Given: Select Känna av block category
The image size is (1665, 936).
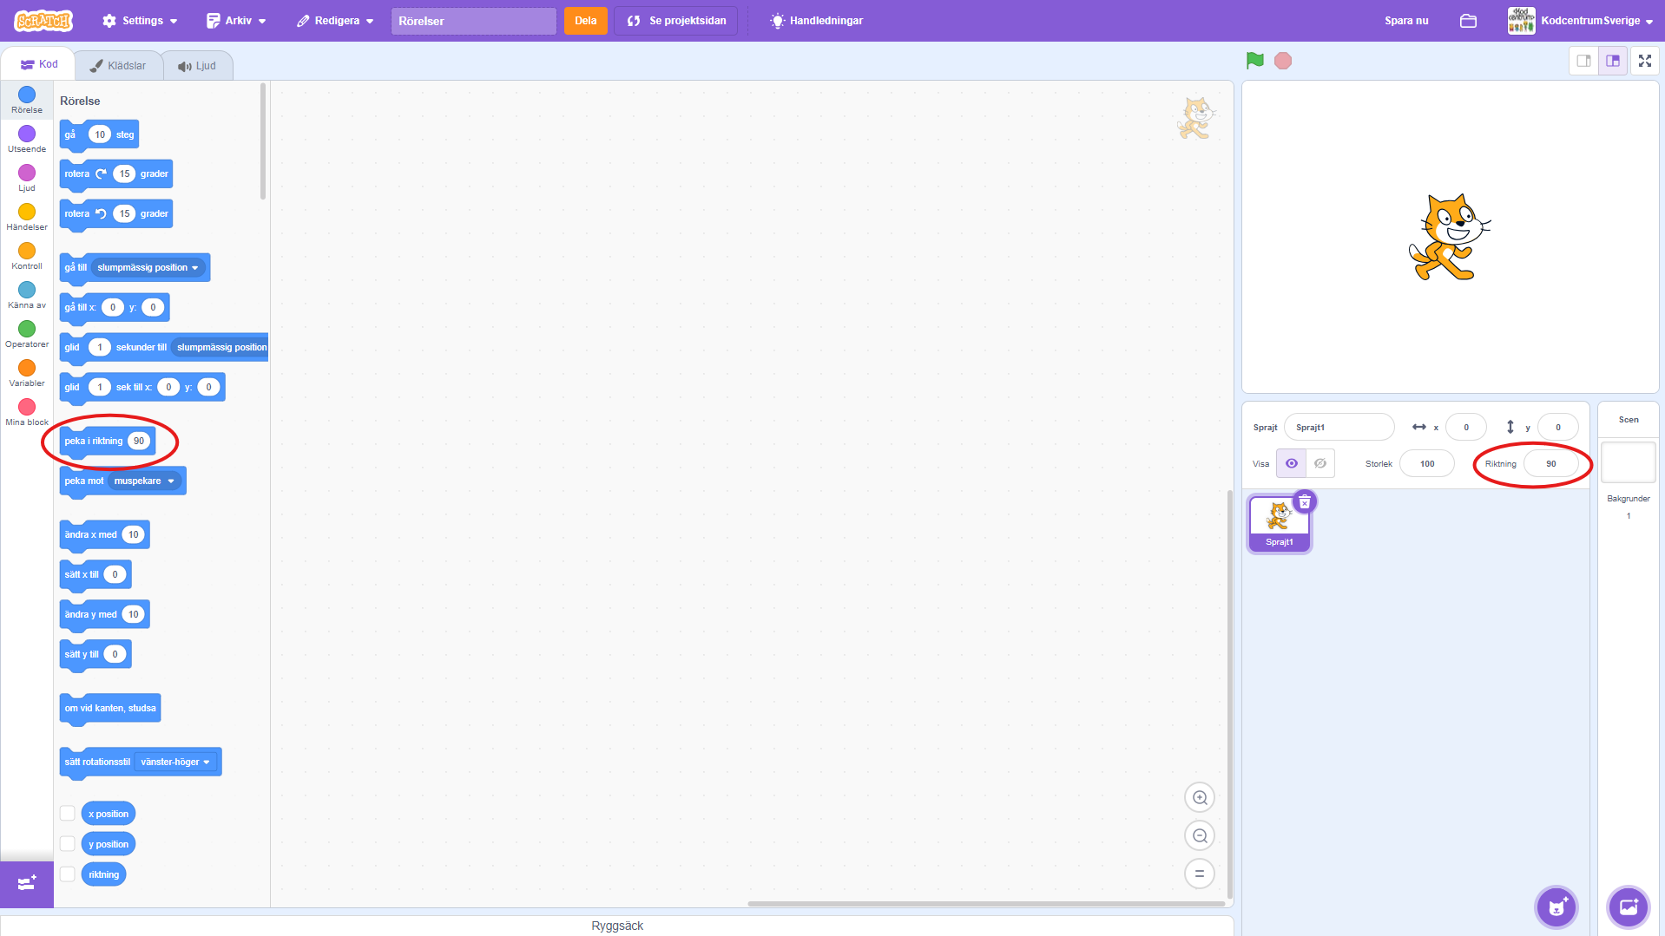Looking at the screenshot, I should click(27, 295).
